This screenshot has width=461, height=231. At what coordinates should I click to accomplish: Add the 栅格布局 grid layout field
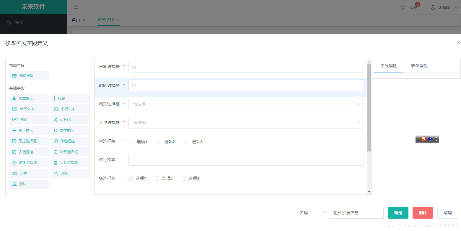(29, 75)
